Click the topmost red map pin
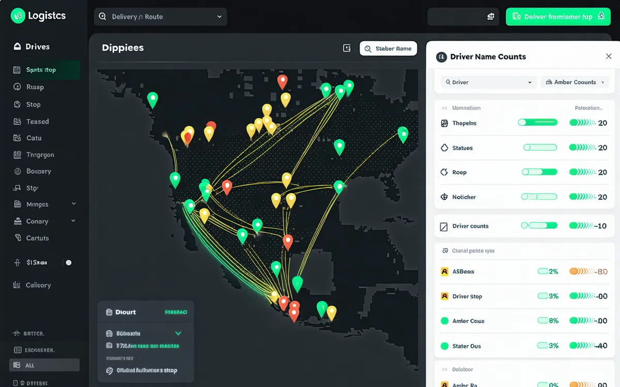Screen dimensions: 620x387 pos(282,82)
